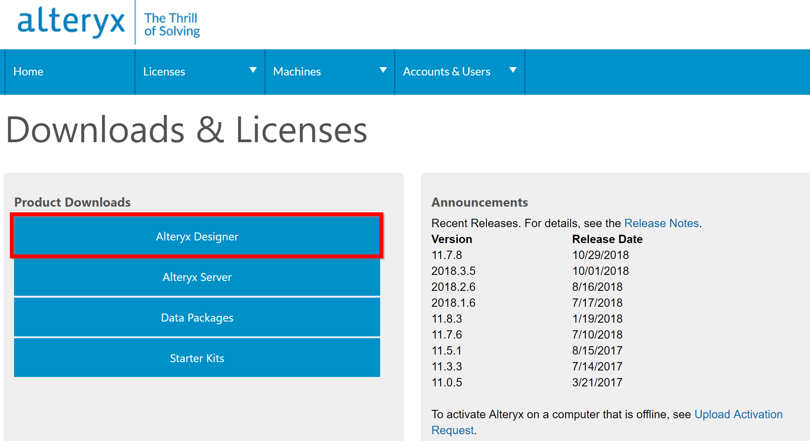Click the Release Date column header
The width and height of the screenshot is (810, 441).
click(607, 239)
